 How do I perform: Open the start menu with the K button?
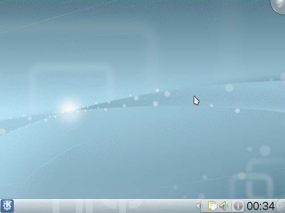(8, 206)
